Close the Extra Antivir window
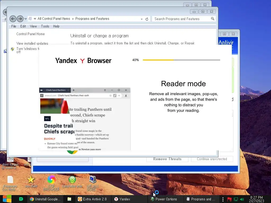This screenshot has width=271, height=203. click(x=233, y=34)
